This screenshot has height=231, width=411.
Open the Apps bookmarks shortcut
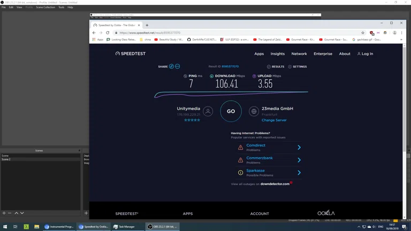click(98, 40)
